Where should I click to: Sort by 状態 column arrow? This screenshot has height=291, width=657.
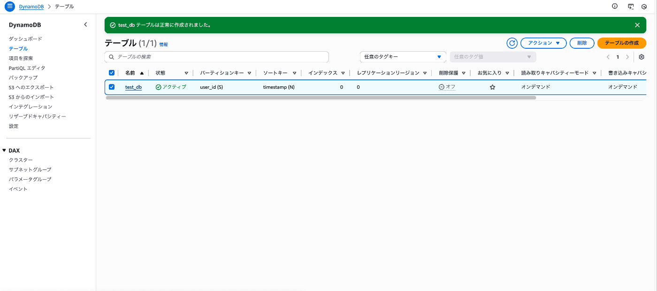coord(186,73)
